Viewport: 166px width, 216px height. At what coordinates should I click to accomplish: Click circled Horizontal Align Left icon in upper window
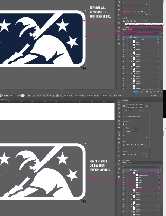point(128,11)
